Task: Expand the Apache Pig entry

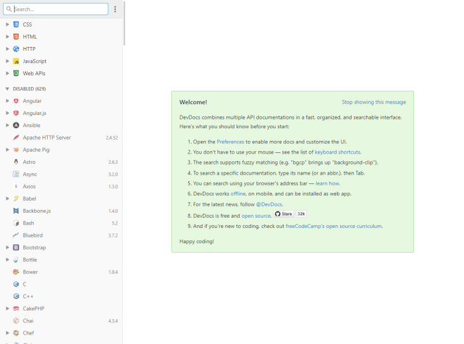Action: [7, 150]
